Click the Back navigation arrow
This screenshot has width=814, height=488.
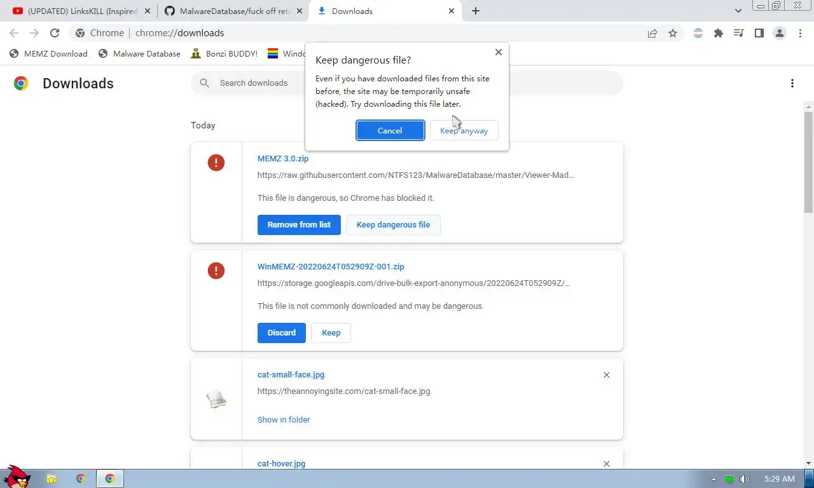coord(14,33)
